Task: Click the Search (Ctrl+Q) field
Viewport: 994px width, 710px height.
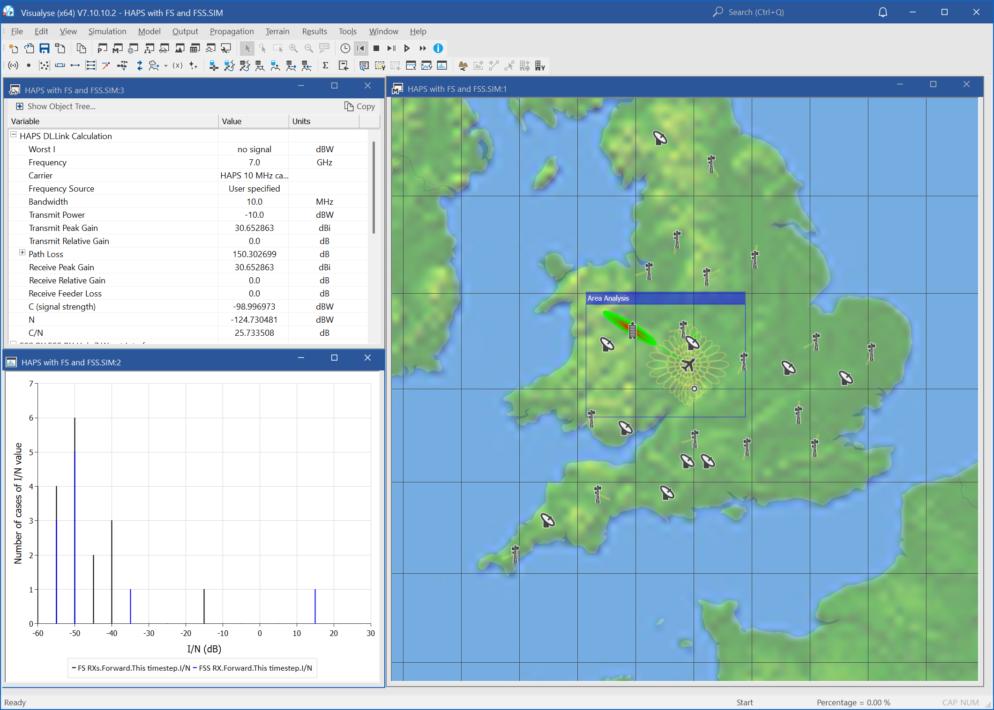Action: [x=755, y=12]
